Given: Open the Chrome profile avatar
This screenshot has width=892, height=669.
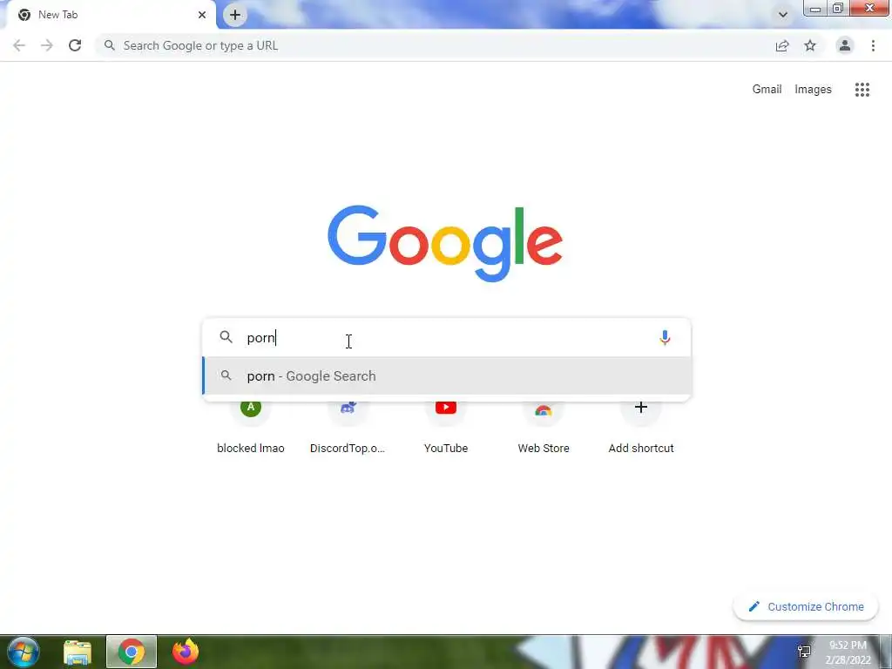Looking at the screenshot, I should coord(845,45).
